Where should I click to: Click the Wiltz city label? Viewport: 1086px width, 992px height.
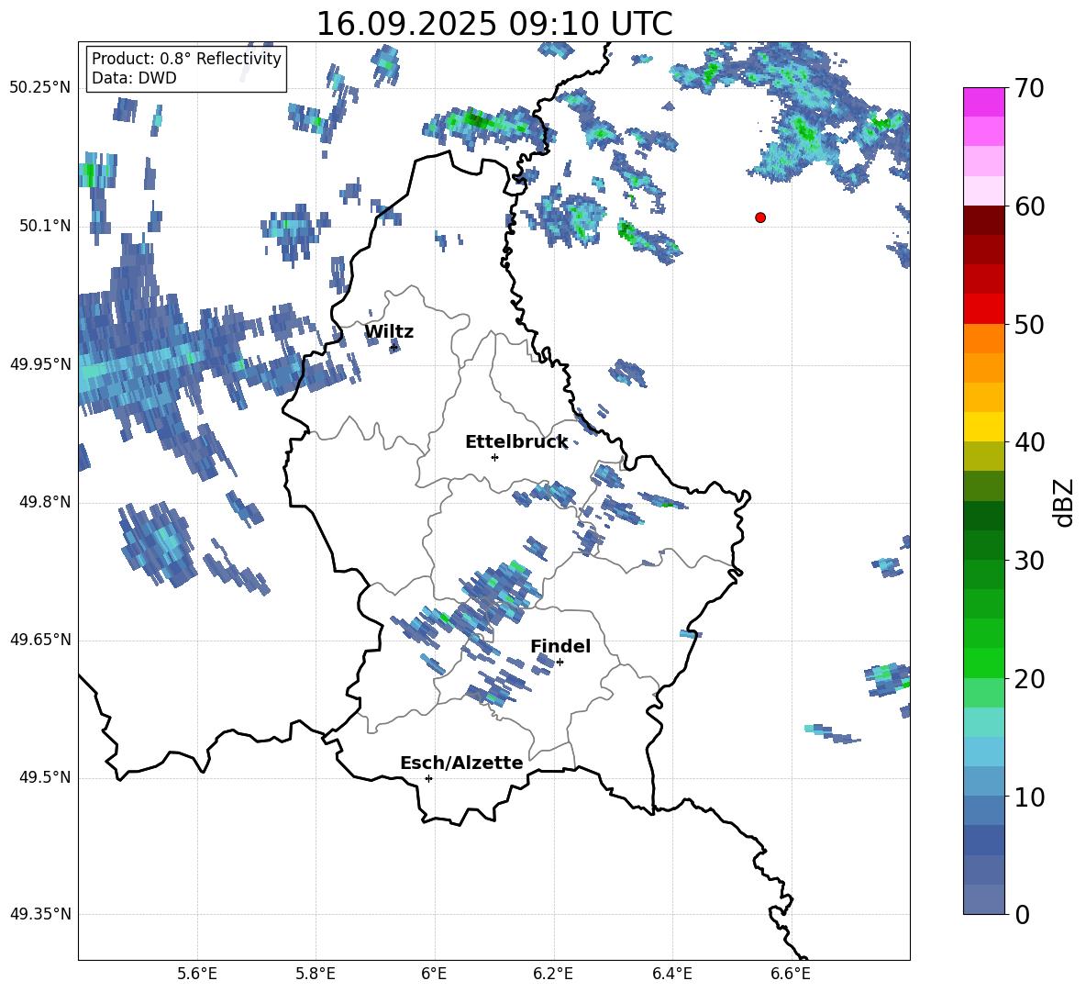[x=389, y=332]
